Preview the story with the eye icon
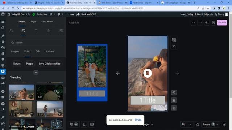Image resolution: width=232 pixels, height=130 pixels. 207,22
